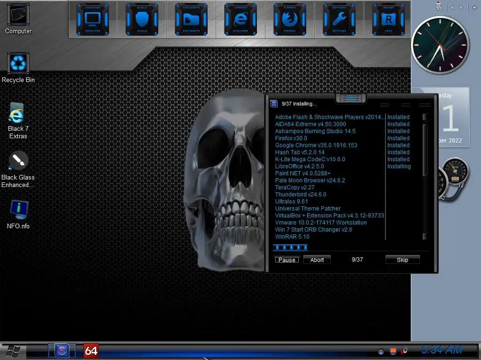Click the install list scrollbar thumb

[x=425, y=150]
